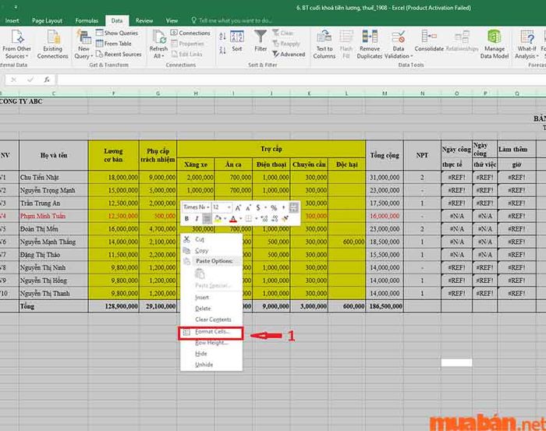
Task: Choose Format Cells from the context menu
Action: (211, 332)
